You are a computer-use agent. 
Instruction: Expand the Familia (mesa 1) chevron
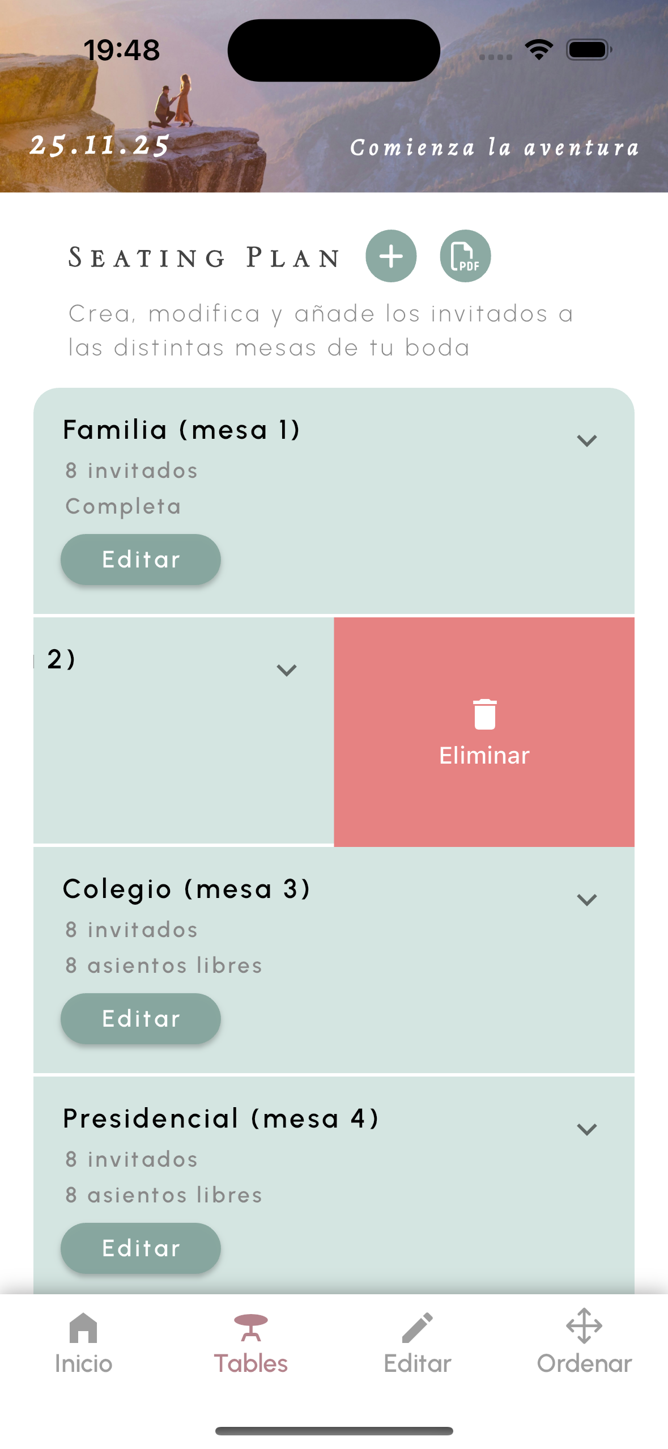(x=587, y=440)
